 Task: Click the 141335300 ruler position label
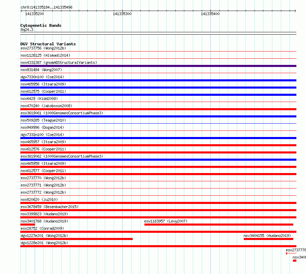122,14
